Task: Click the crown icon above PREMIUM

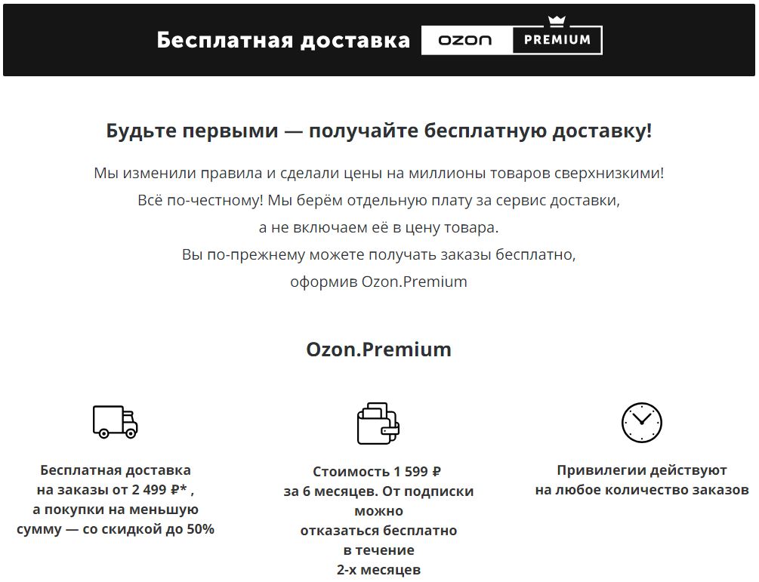Action: point(556,21)
